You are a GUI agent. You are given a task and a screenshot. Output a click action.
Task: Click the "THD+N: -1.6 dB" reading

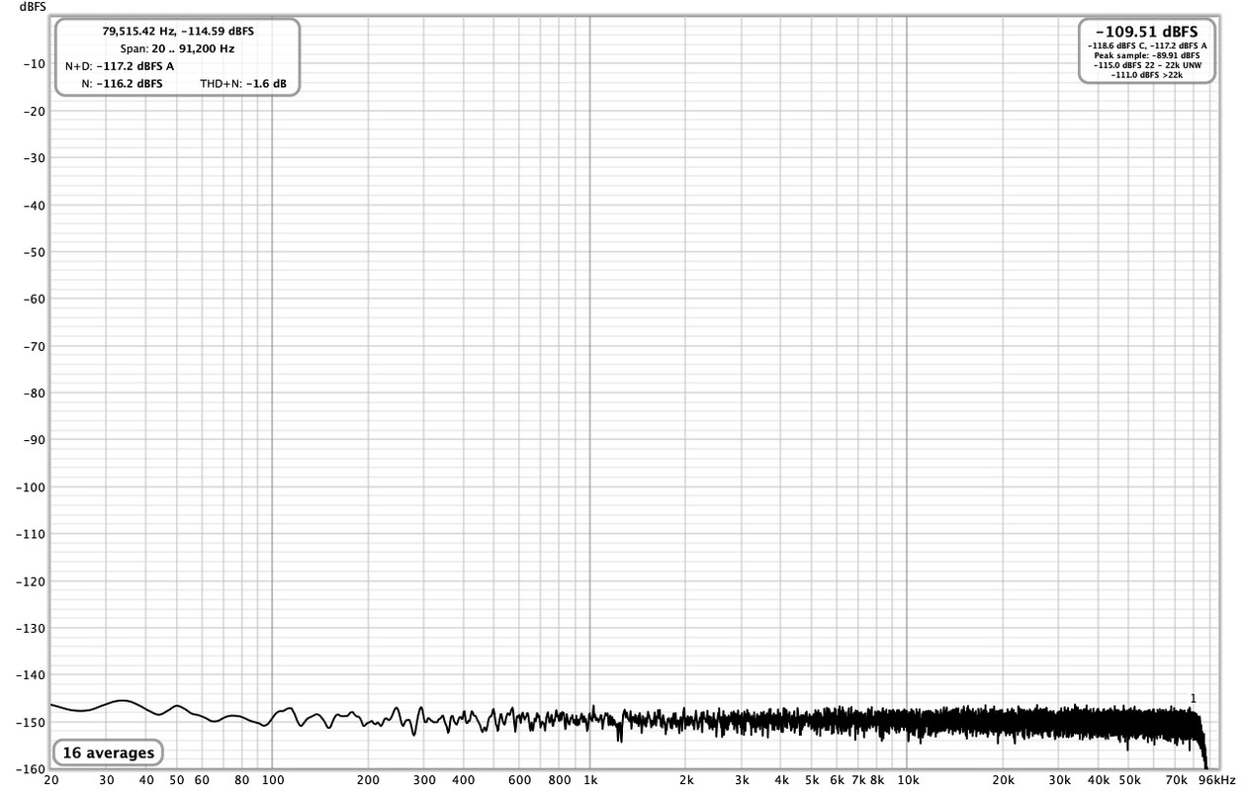pyautogui.click(x=243, y=84)
